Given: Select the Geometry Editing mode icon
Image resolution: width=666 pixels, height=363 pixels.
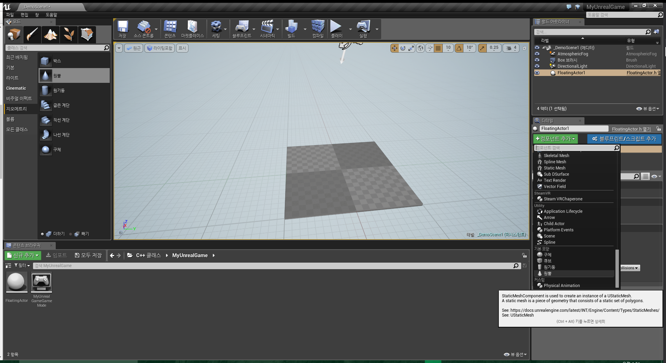Looking at the screenshot, I should point(87,34).
